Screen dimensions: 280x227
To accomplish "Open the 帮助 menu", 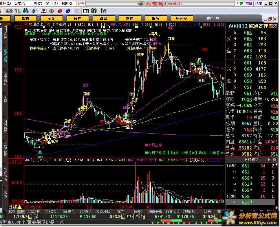I will tap(67, 3).
